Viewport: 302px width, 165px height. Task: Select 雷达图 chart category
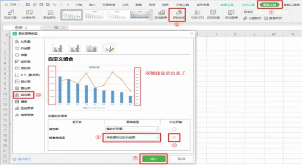[x=23, y=88]
